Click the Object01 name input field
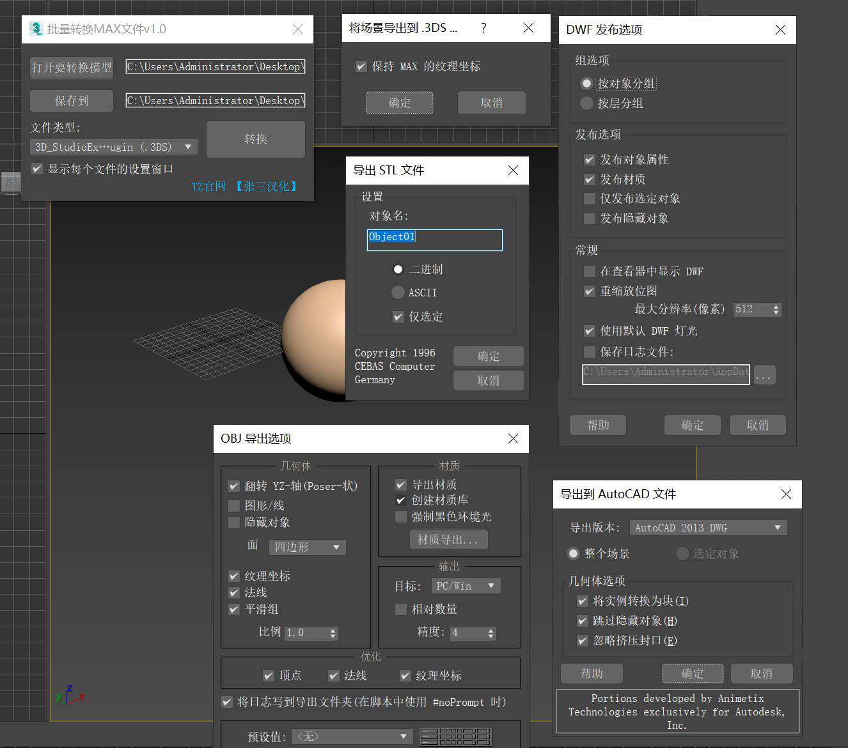 pyautogui.click(x=434, y=240)
